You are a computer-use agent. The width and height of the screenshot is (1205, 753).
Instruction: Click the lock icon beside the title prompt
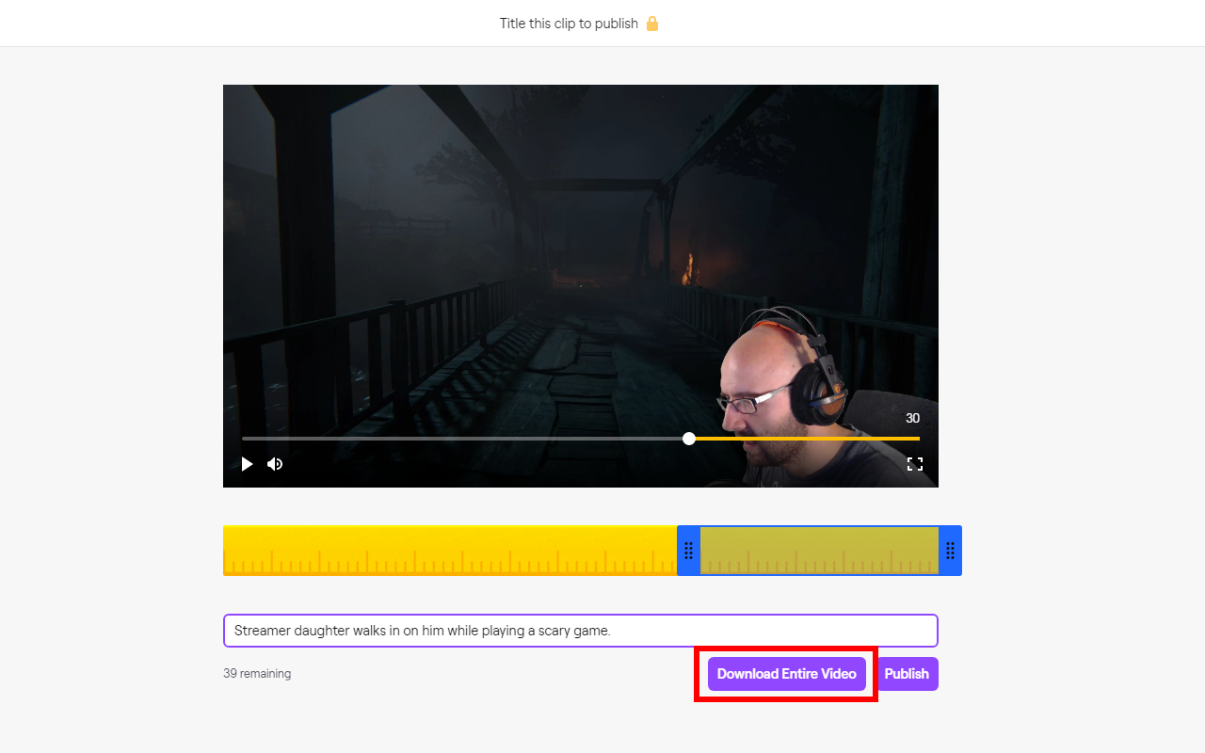[652, 24]
